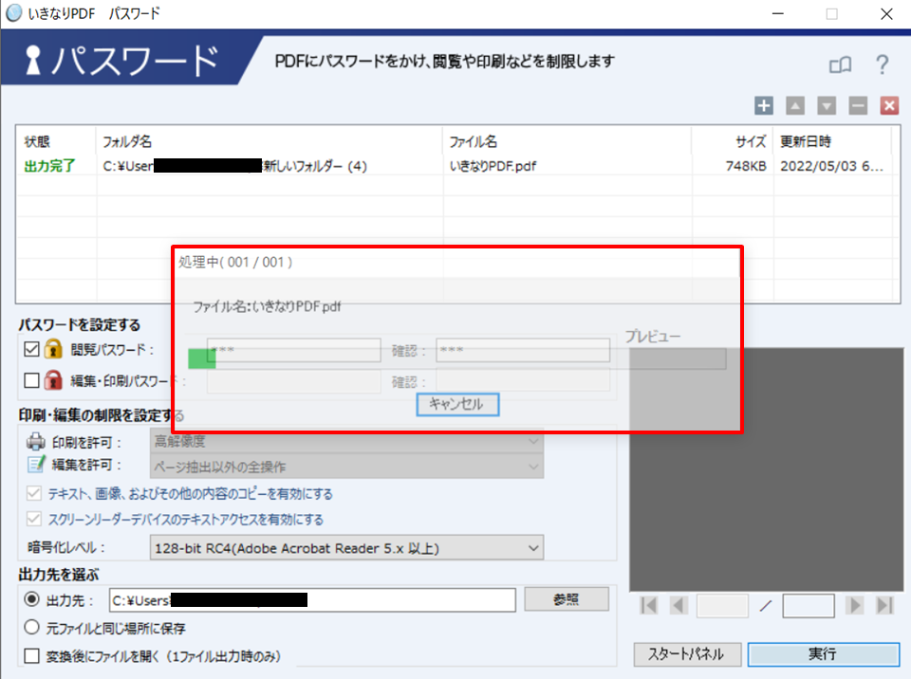Click the 2022/05/03 date cell
Image resolution: width=911 pixels, height=679 pixels.
(x=831, y=166)
